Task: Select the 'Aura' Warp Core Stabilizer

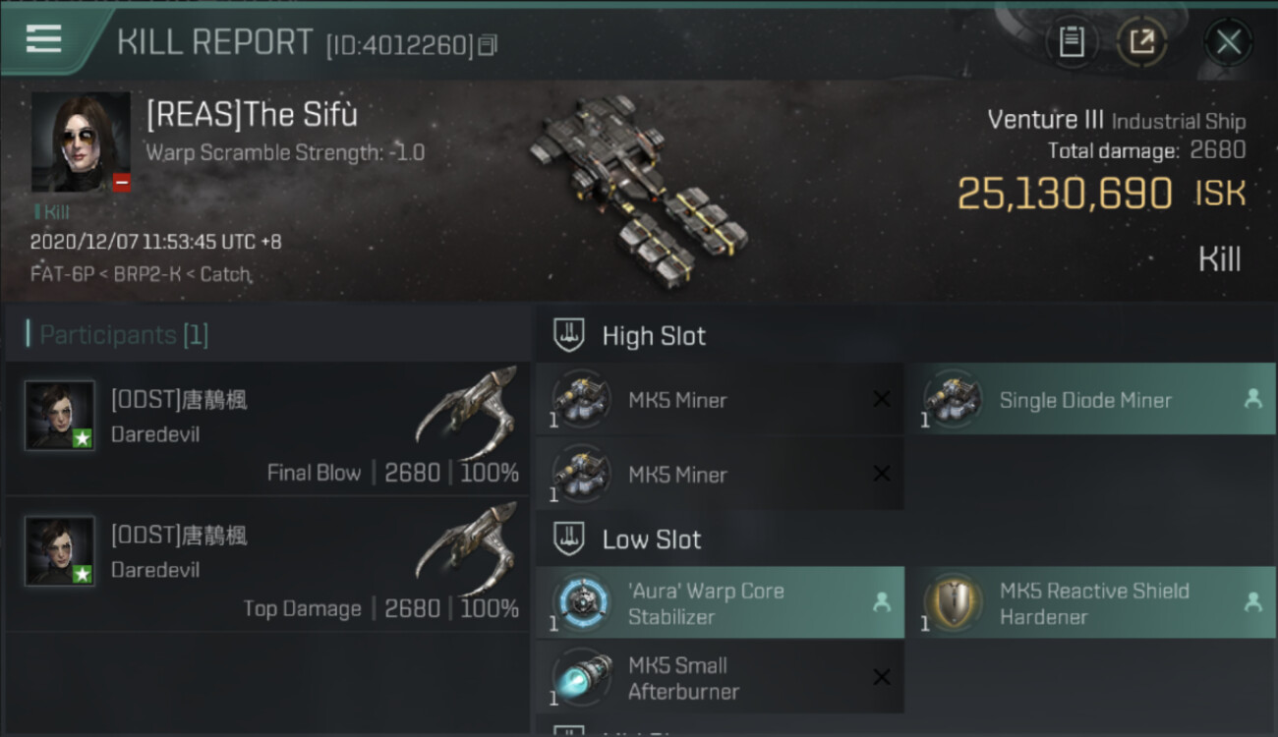Action: coord(720,602)
